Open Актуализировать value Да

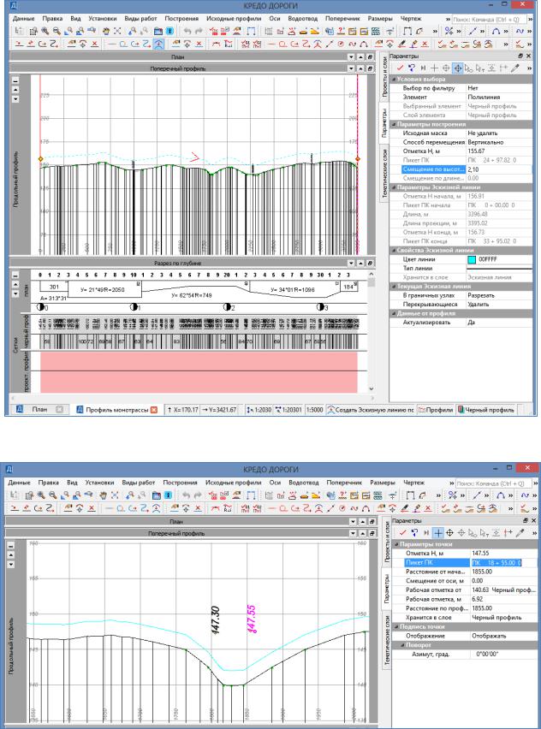[x=498, y=323]
